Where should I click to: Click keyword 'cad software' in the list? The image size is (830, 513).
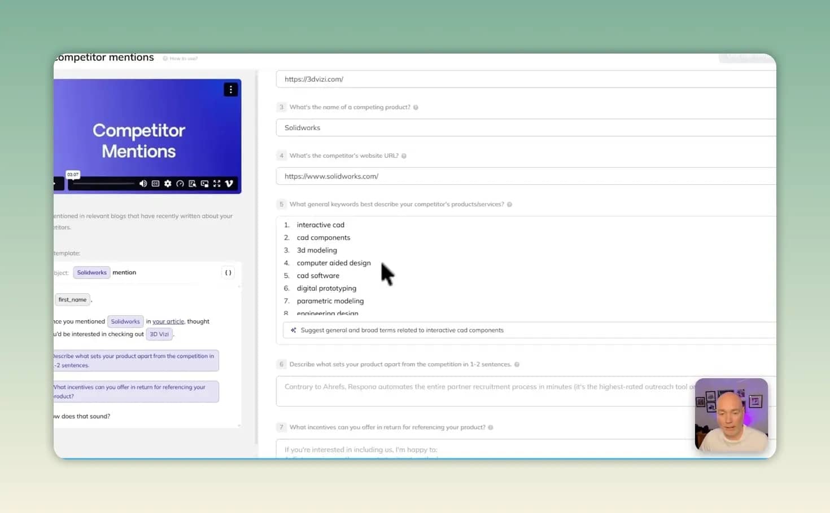coord(318,276)
